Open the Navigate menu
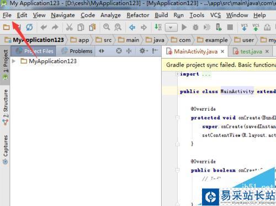The image size is (276, 206). point(63,15)
